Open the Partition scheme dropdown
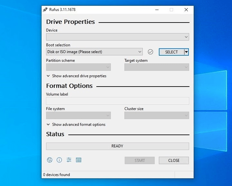The image size is (232, 186). [78, 67]
